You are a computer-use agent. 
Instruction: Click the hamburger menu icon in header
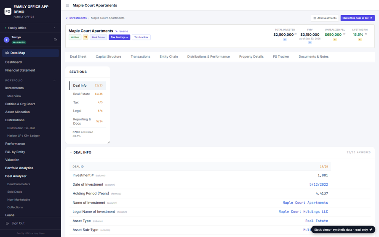tap(67, 5)
